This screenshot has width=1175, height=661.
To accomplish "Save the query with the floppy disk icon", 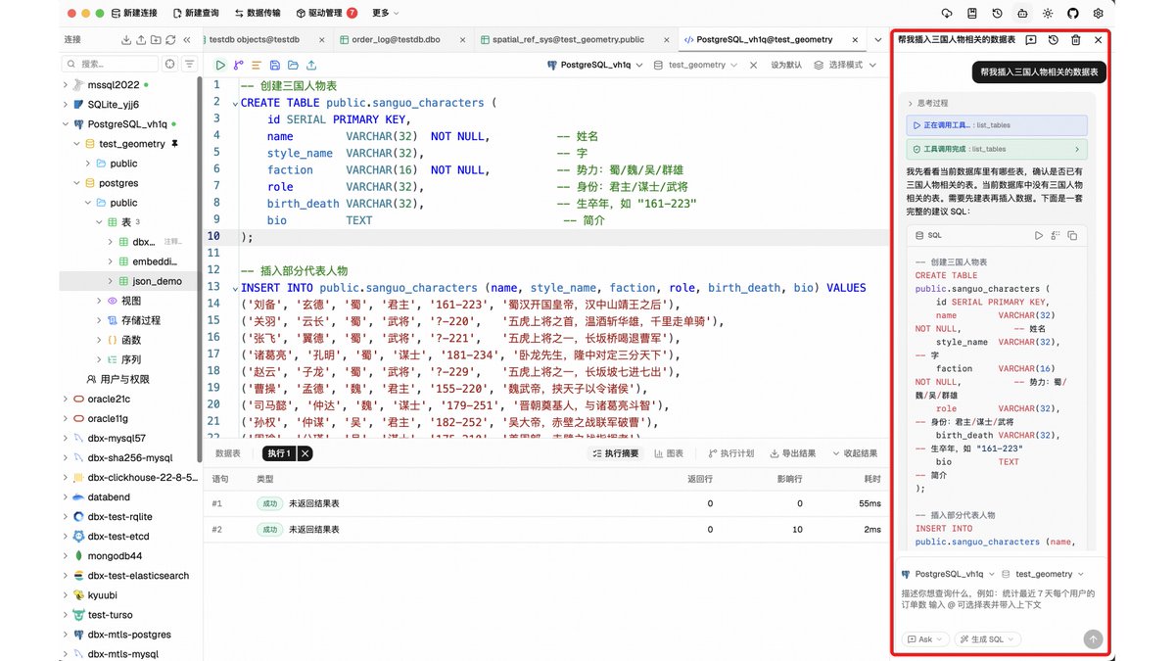I will point(275,65).
